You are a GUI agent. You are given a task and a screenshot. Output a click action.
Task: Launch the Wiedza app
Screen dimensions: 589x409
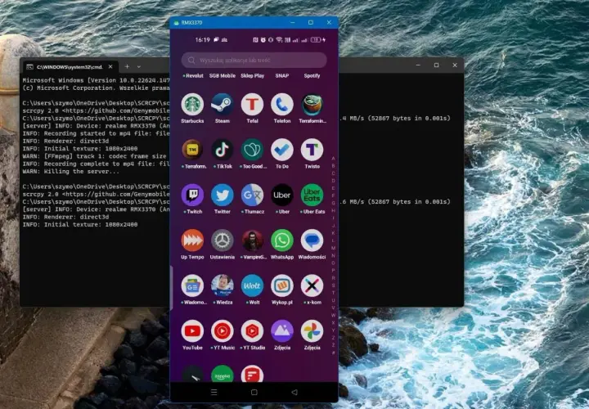[222, 285]
